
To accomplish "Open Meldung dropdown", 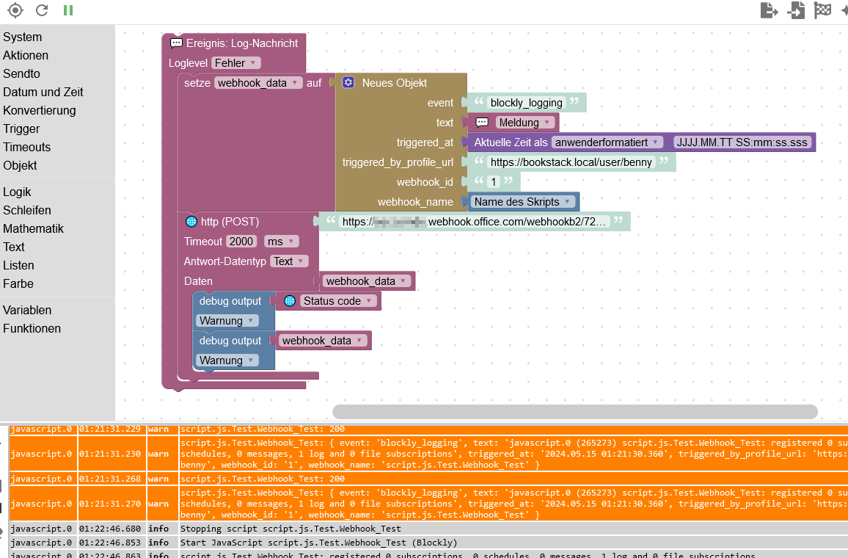I will point(525,123).
